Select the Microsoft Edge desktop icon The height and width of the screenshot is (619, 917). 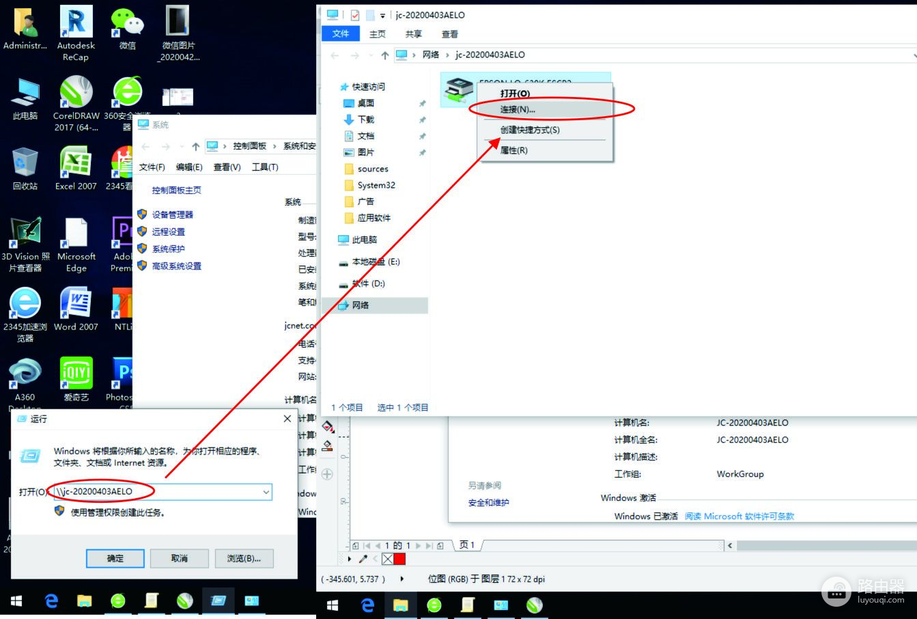coord(76,245)
